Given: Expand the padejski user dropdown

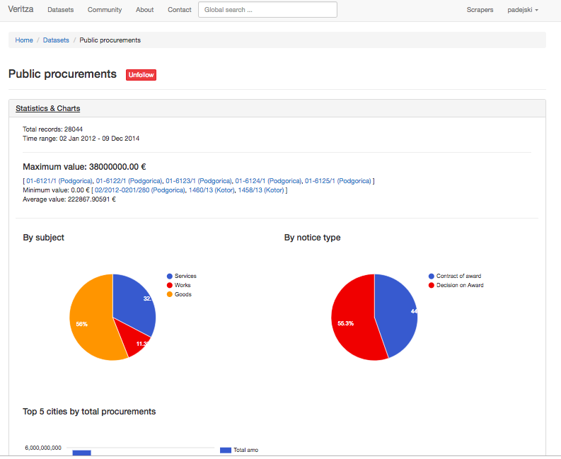Looking at the screenshot, I should [522, 10].
